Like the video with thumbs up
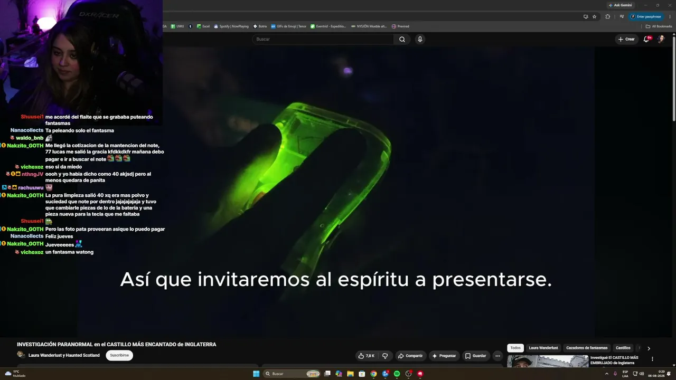The height and width of the screenshot is (380, 676). (x=366, y=356)
